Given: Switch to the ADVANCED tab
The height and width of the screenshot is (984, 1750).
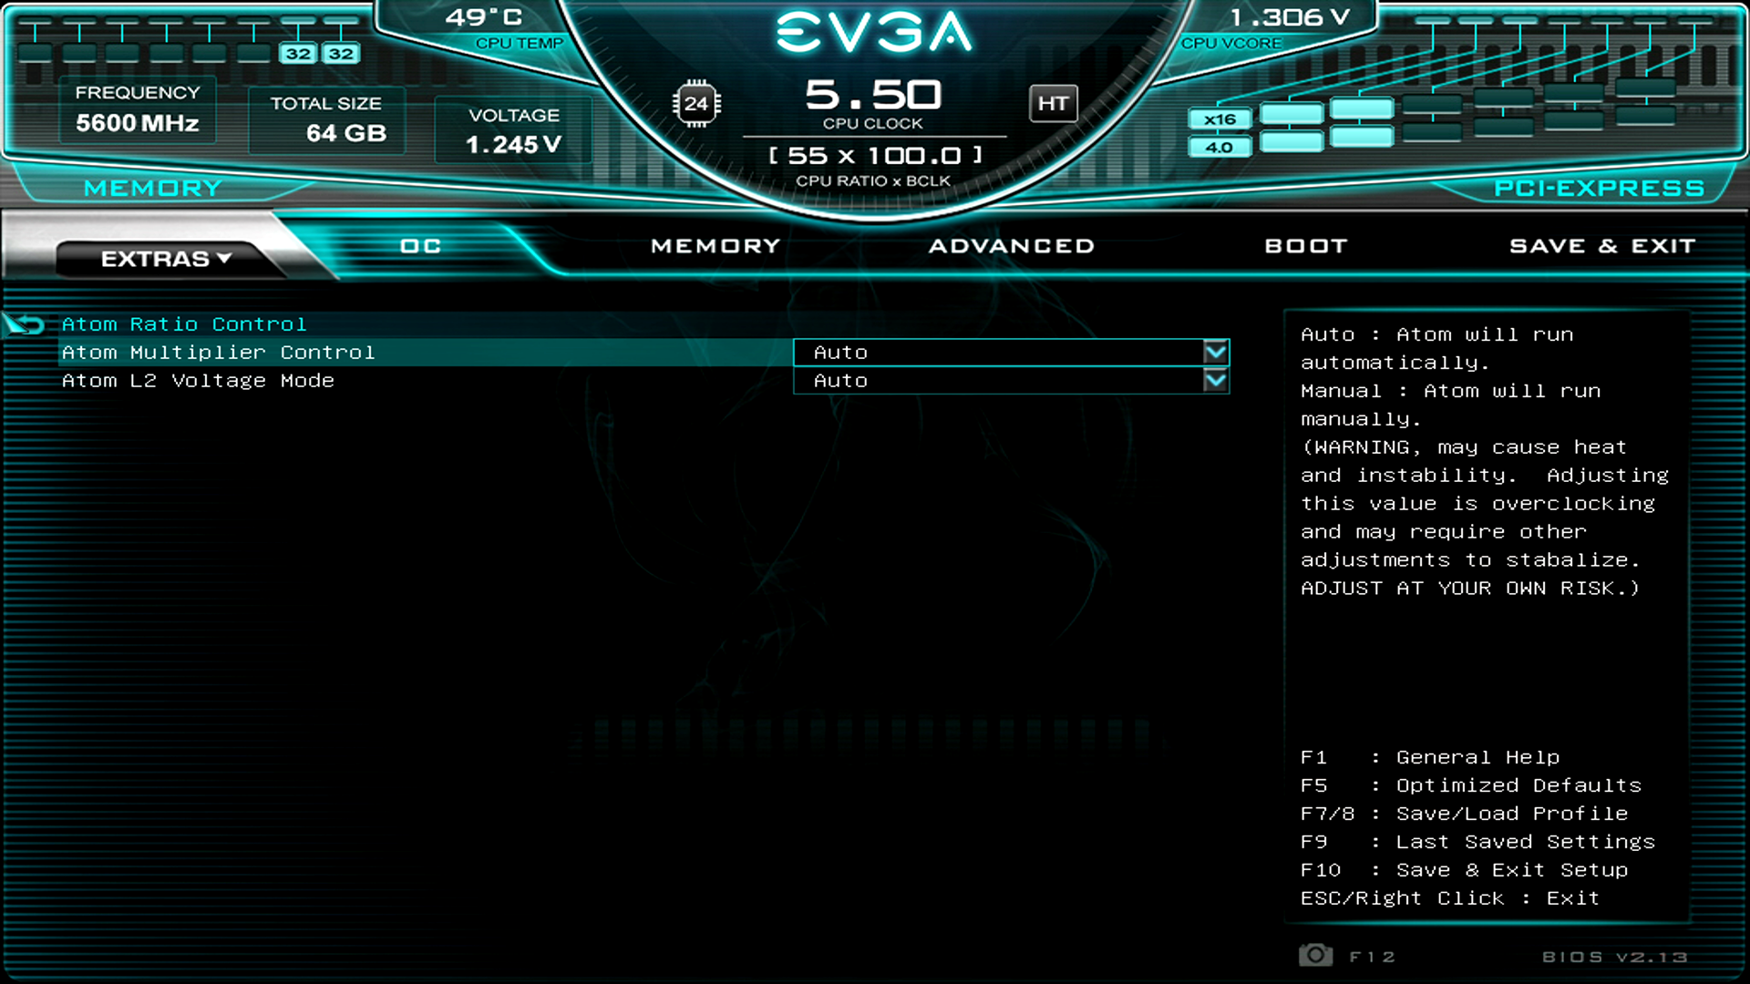Looking at the screenshot, I should pyautogui.click(x=1012, y=246).
